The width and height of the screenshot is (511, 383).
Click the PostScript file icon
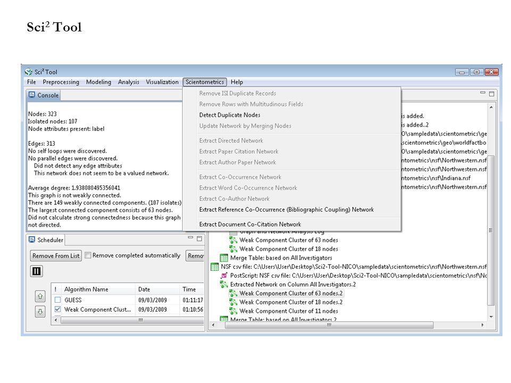(224, 276)
